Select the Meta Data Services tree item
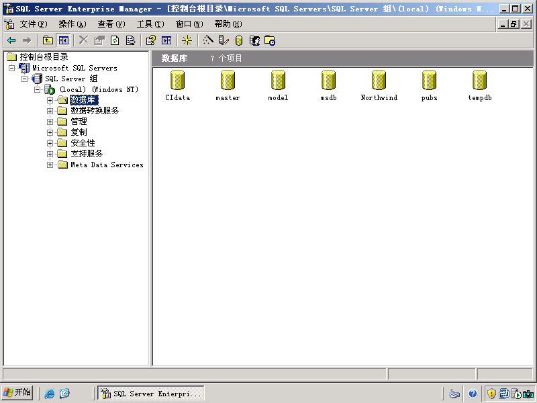 [x=107, y=165]
